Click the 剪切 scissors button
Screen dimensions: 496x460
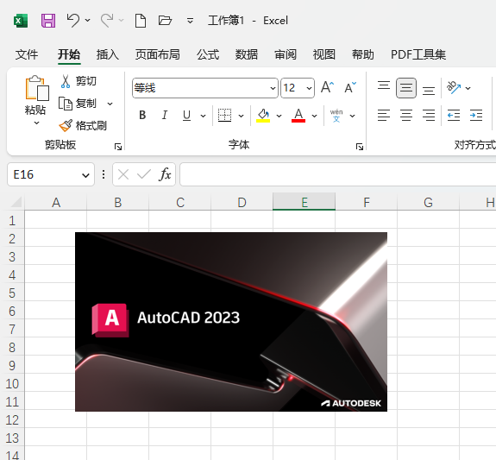78,81
